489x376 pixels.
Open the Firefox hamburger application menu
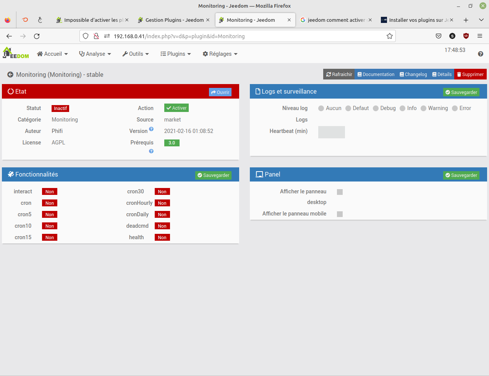tap(480, 36)
